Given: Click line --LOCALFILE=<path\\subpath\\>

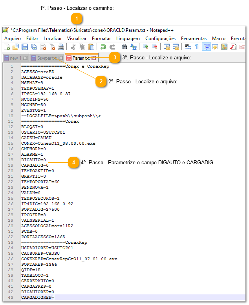Looking at the screenshot, I should click(x=61, y=116).
